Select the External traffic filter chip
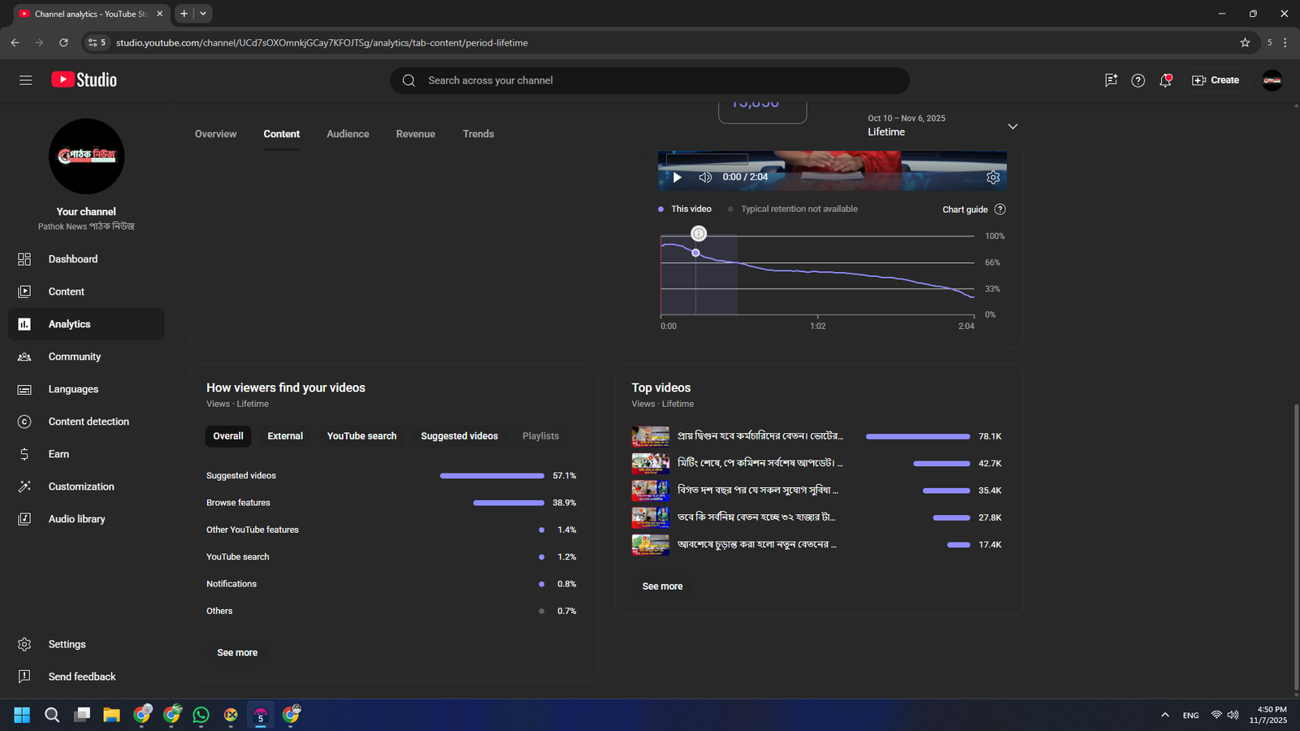The height and width of the screenshot is (731, 1300). tap(285, 436)
